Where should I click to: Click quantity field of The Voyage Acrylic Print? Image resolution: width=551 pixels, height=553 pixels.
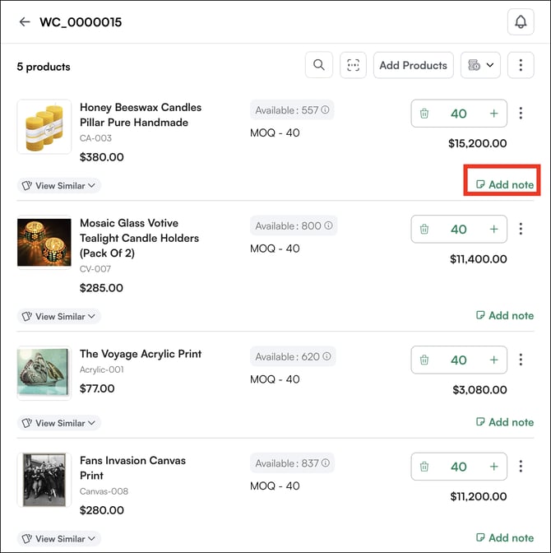(458, 360)
